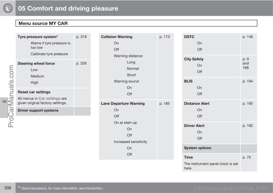Choose 'On' under DSTC
The width and height of the screenshot is (273, 193).
pyautogui.click(x=200, y=43)
